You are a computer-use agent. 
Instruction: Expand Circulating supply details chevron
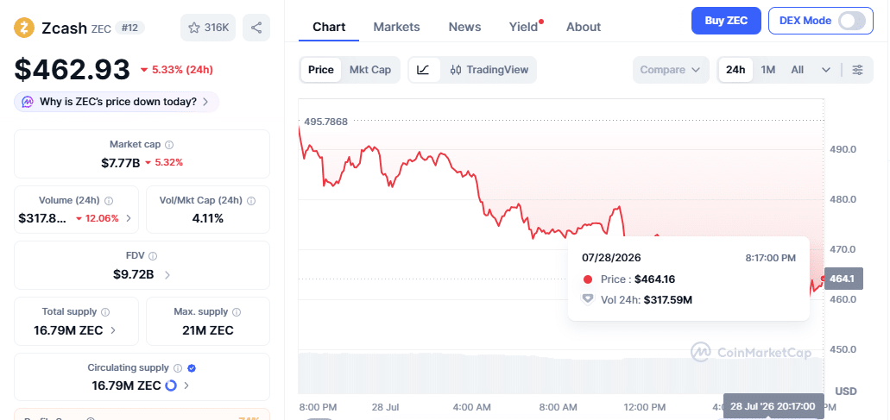(x=186, y=386)
